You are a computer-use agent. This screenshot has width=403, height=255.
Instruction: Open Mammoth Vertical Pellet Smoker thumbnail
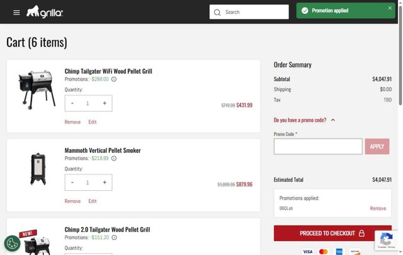[x=38, y=169]
